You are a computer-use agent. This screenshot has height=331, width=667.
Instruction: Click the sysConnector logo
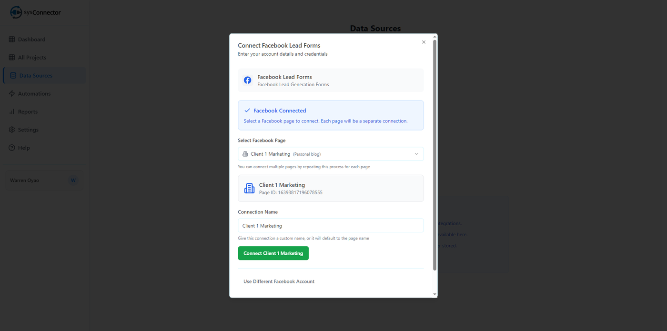tap(36, 12)
